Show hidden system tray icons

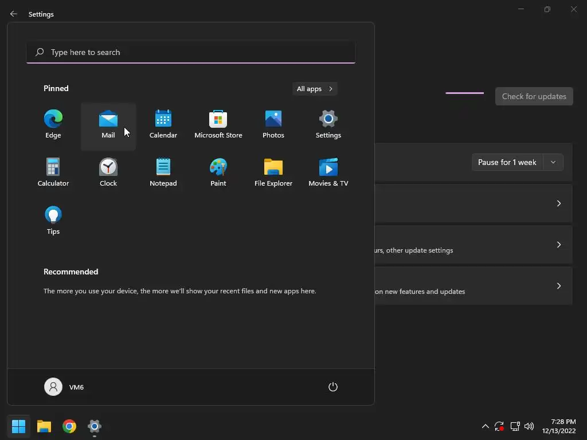tap(485, 426)
